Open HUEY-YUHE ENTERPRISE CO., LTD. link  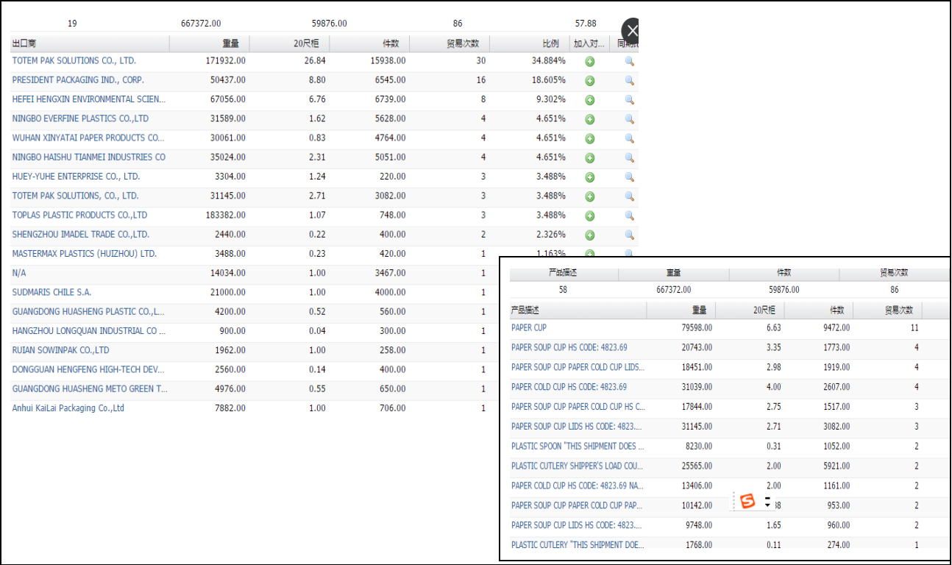76,177
